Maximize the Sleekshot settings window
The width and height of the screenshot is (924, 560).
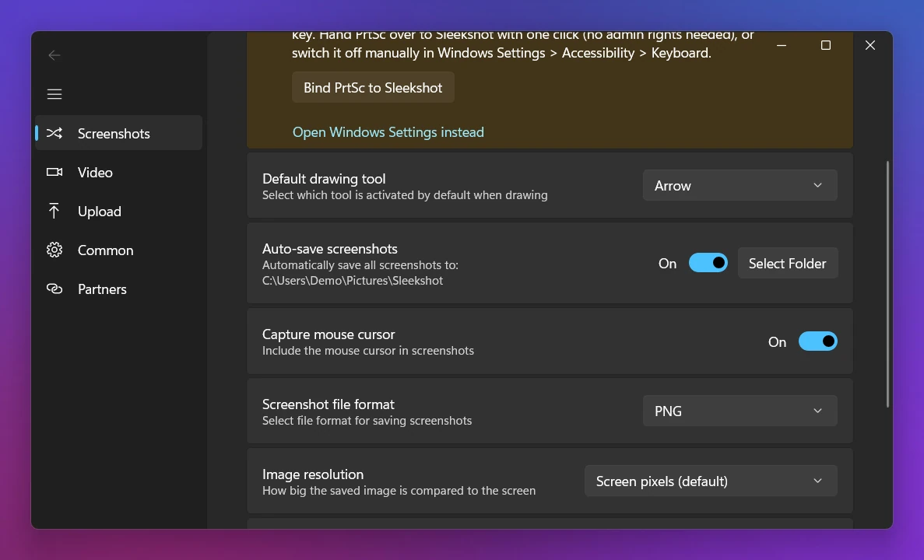click(x=826, y=45)
